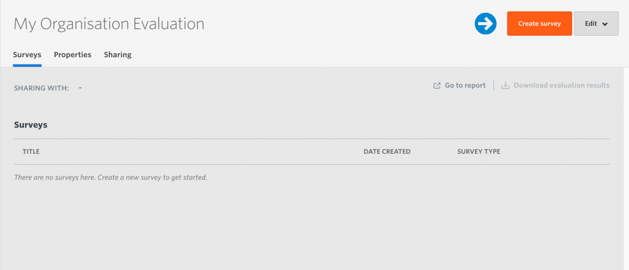629x270 pixels.
Task: Click the SURVEY TYPE column header
Action: pos(479,151)
